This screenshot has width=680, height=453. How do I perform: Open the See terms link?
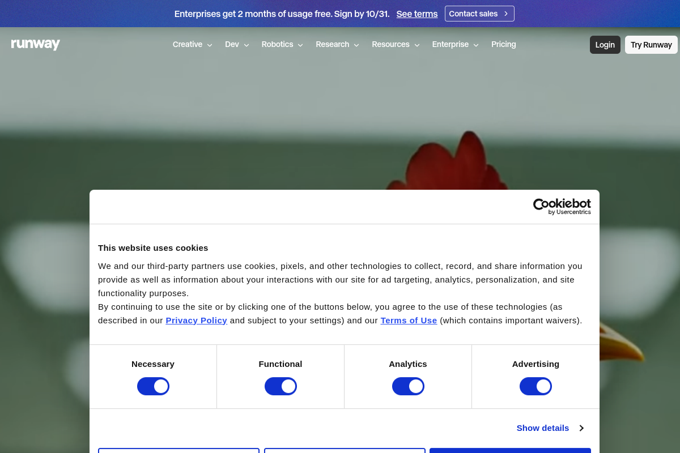417,14
